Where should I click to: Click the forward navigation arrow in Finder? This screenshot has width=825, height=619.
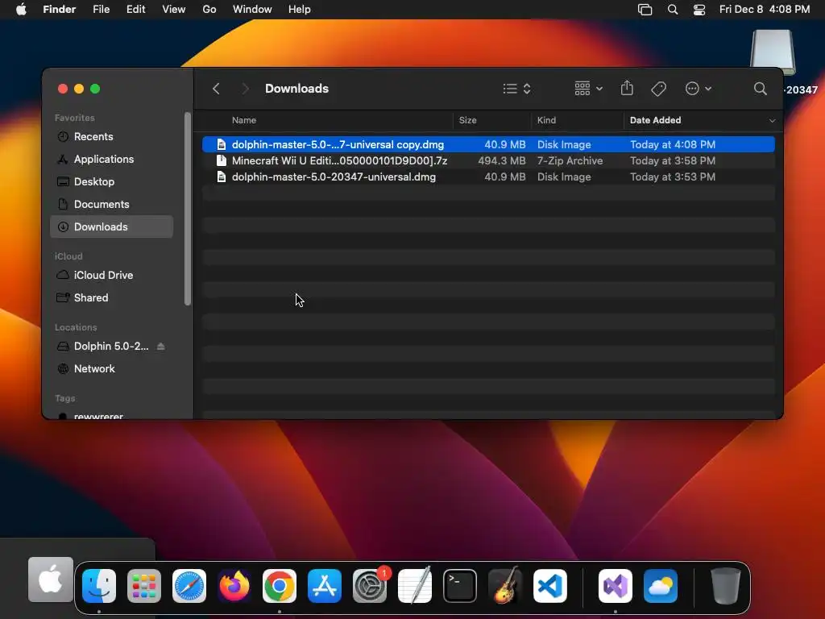(245, 89)
